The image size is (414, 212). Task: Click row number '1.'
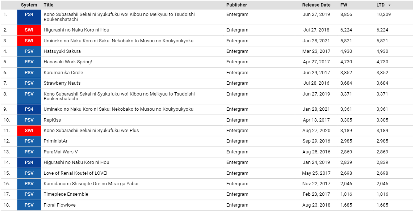5,15
